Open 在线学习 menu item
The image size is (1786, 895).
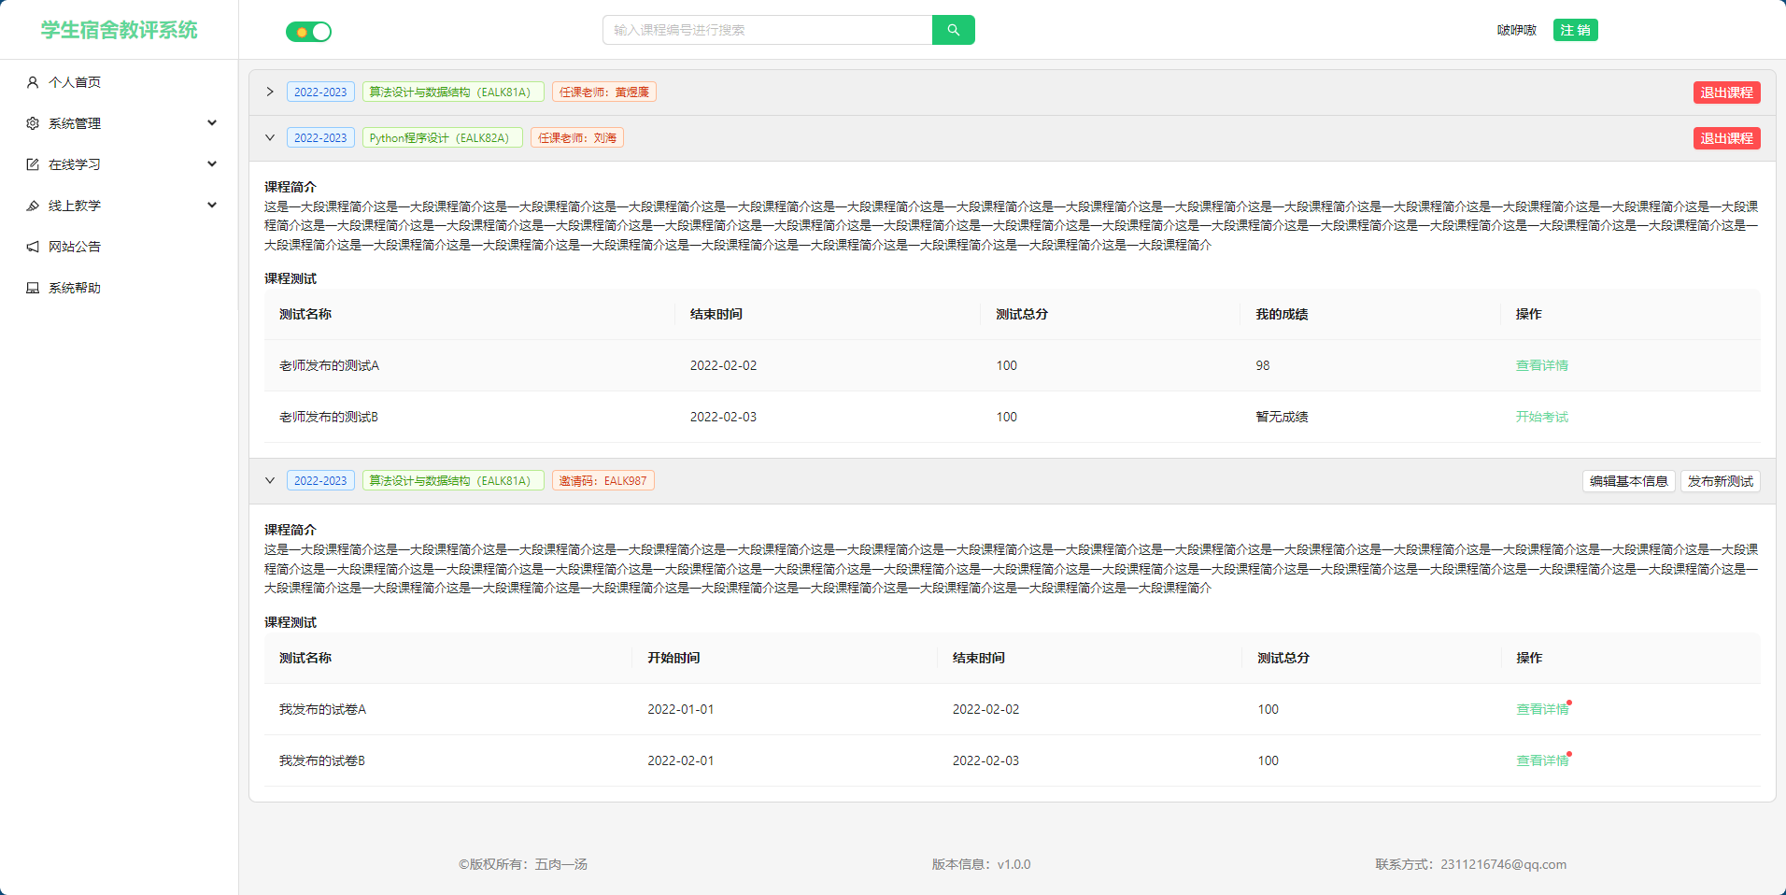[x=119, y=164]
